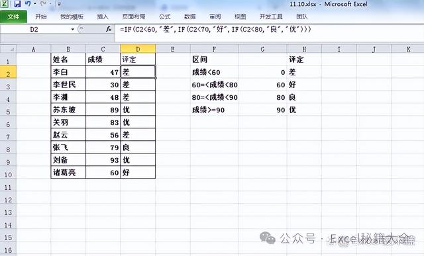
Task: Click the Excel application icon in title bar
Action: [4, 4]
